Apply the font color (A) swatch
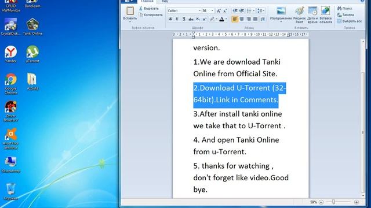Viewport: 371px width, 208px height. tap(221, 19)
